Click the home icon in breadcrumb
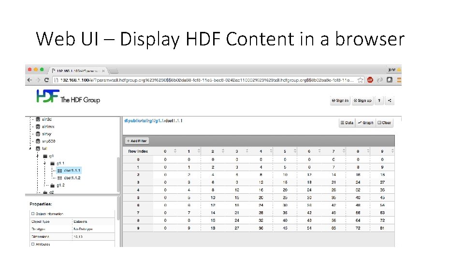Image resolution: width=464 pixels, height=261 pixels. coord(126,121)
